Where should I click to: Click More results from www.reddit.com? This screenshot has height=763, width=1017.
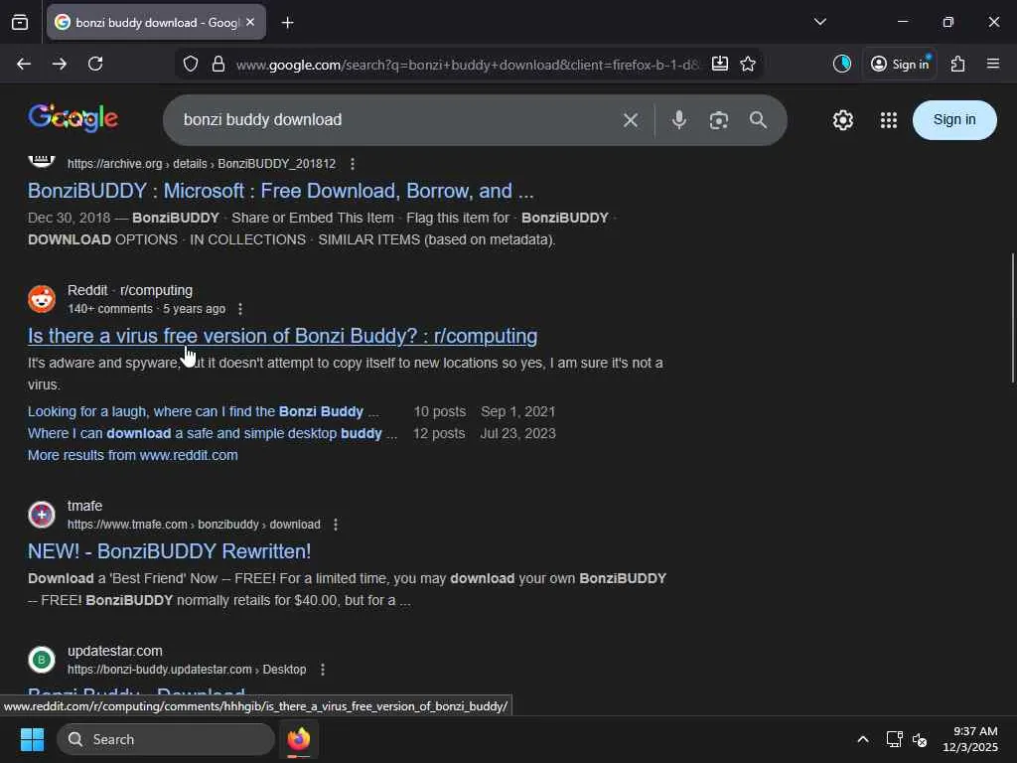(x=132, y=455)
